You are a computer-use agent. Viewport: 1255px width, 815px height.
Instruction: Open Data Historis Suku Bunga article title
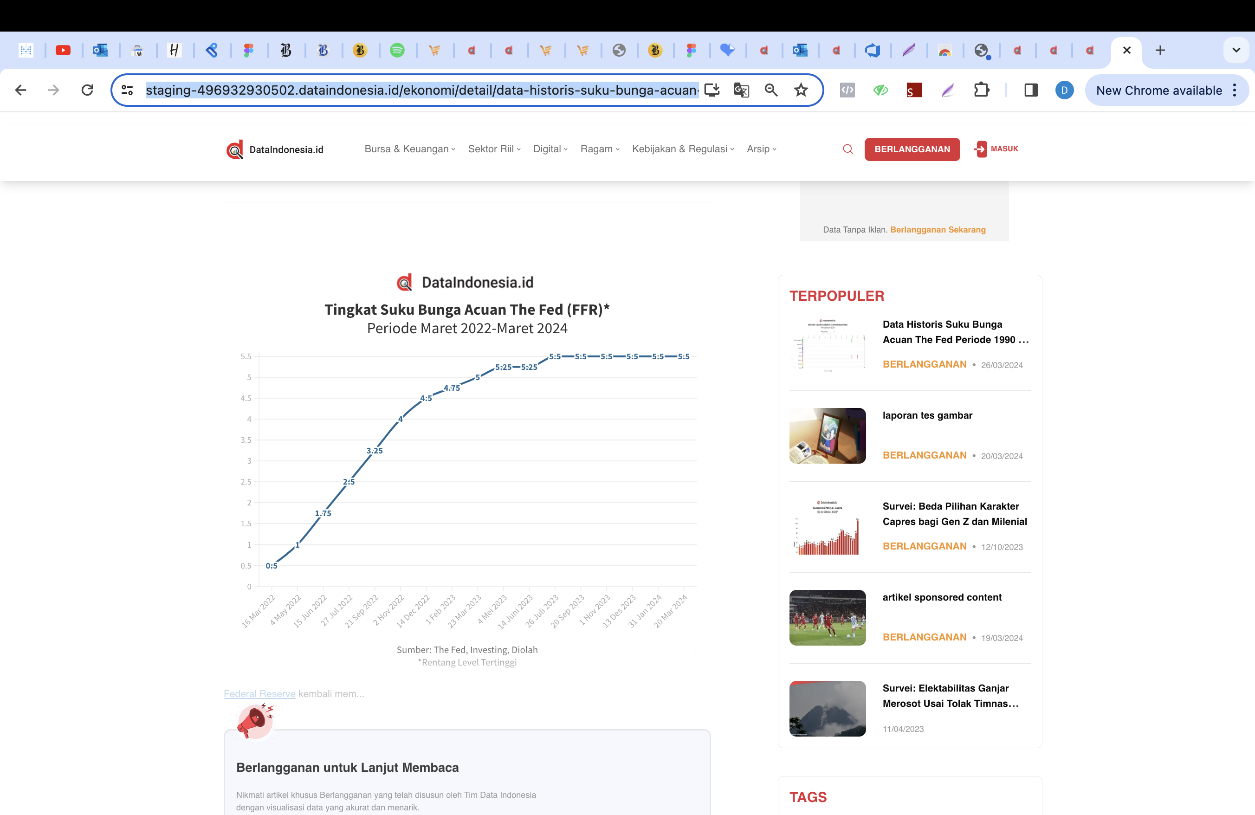[x=956, y=332]
